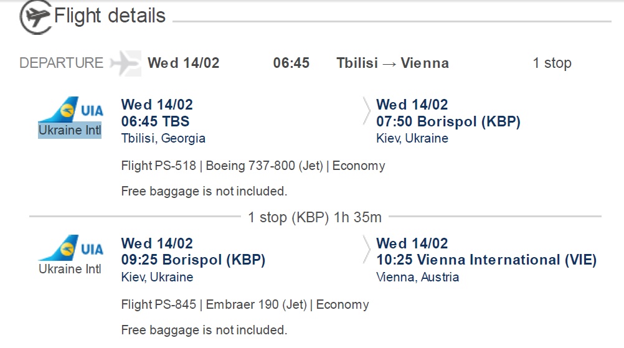Select the Flight PS-518 Boeing 737-800 info line
The image size is (624, 348).
coord(253,166)
